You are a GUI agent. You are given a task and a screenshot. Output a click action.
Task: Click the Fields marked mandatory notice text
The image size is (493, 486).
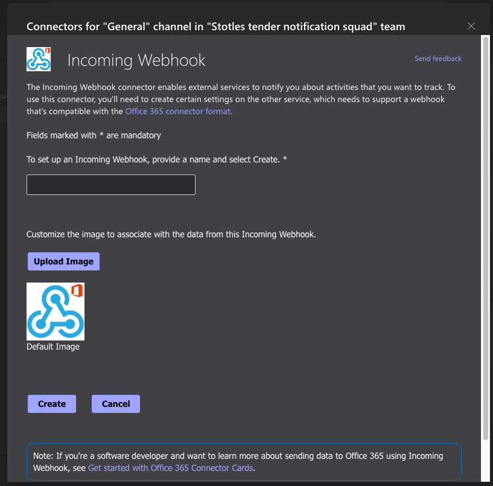coord(94,135)
